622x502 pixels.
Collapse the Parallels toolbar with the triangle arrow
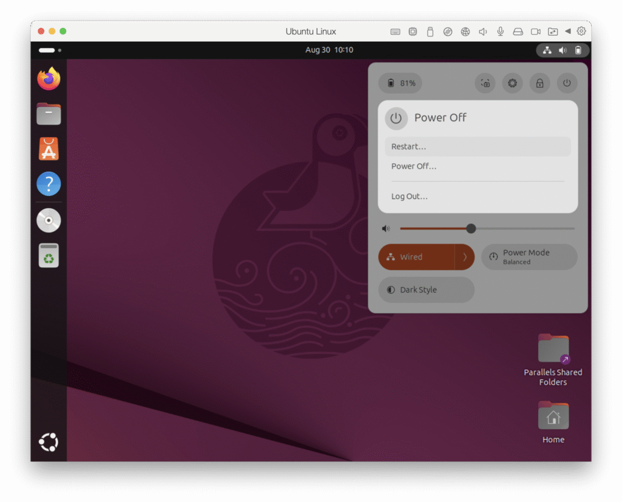[568, 31]
